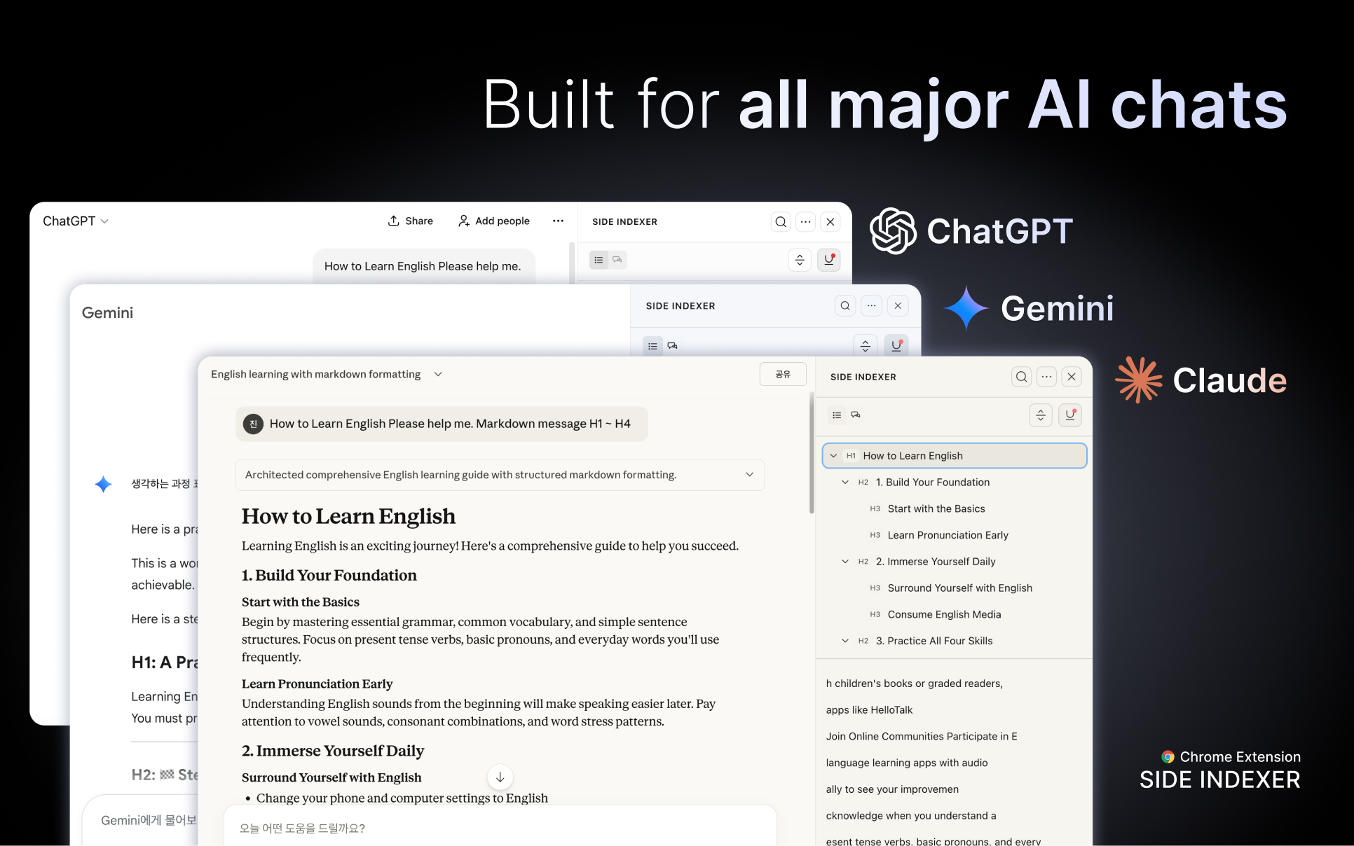Click expand/collapse all icon in Claude's indexer
The image size is (1354, 846).
tap(1040, 415)
